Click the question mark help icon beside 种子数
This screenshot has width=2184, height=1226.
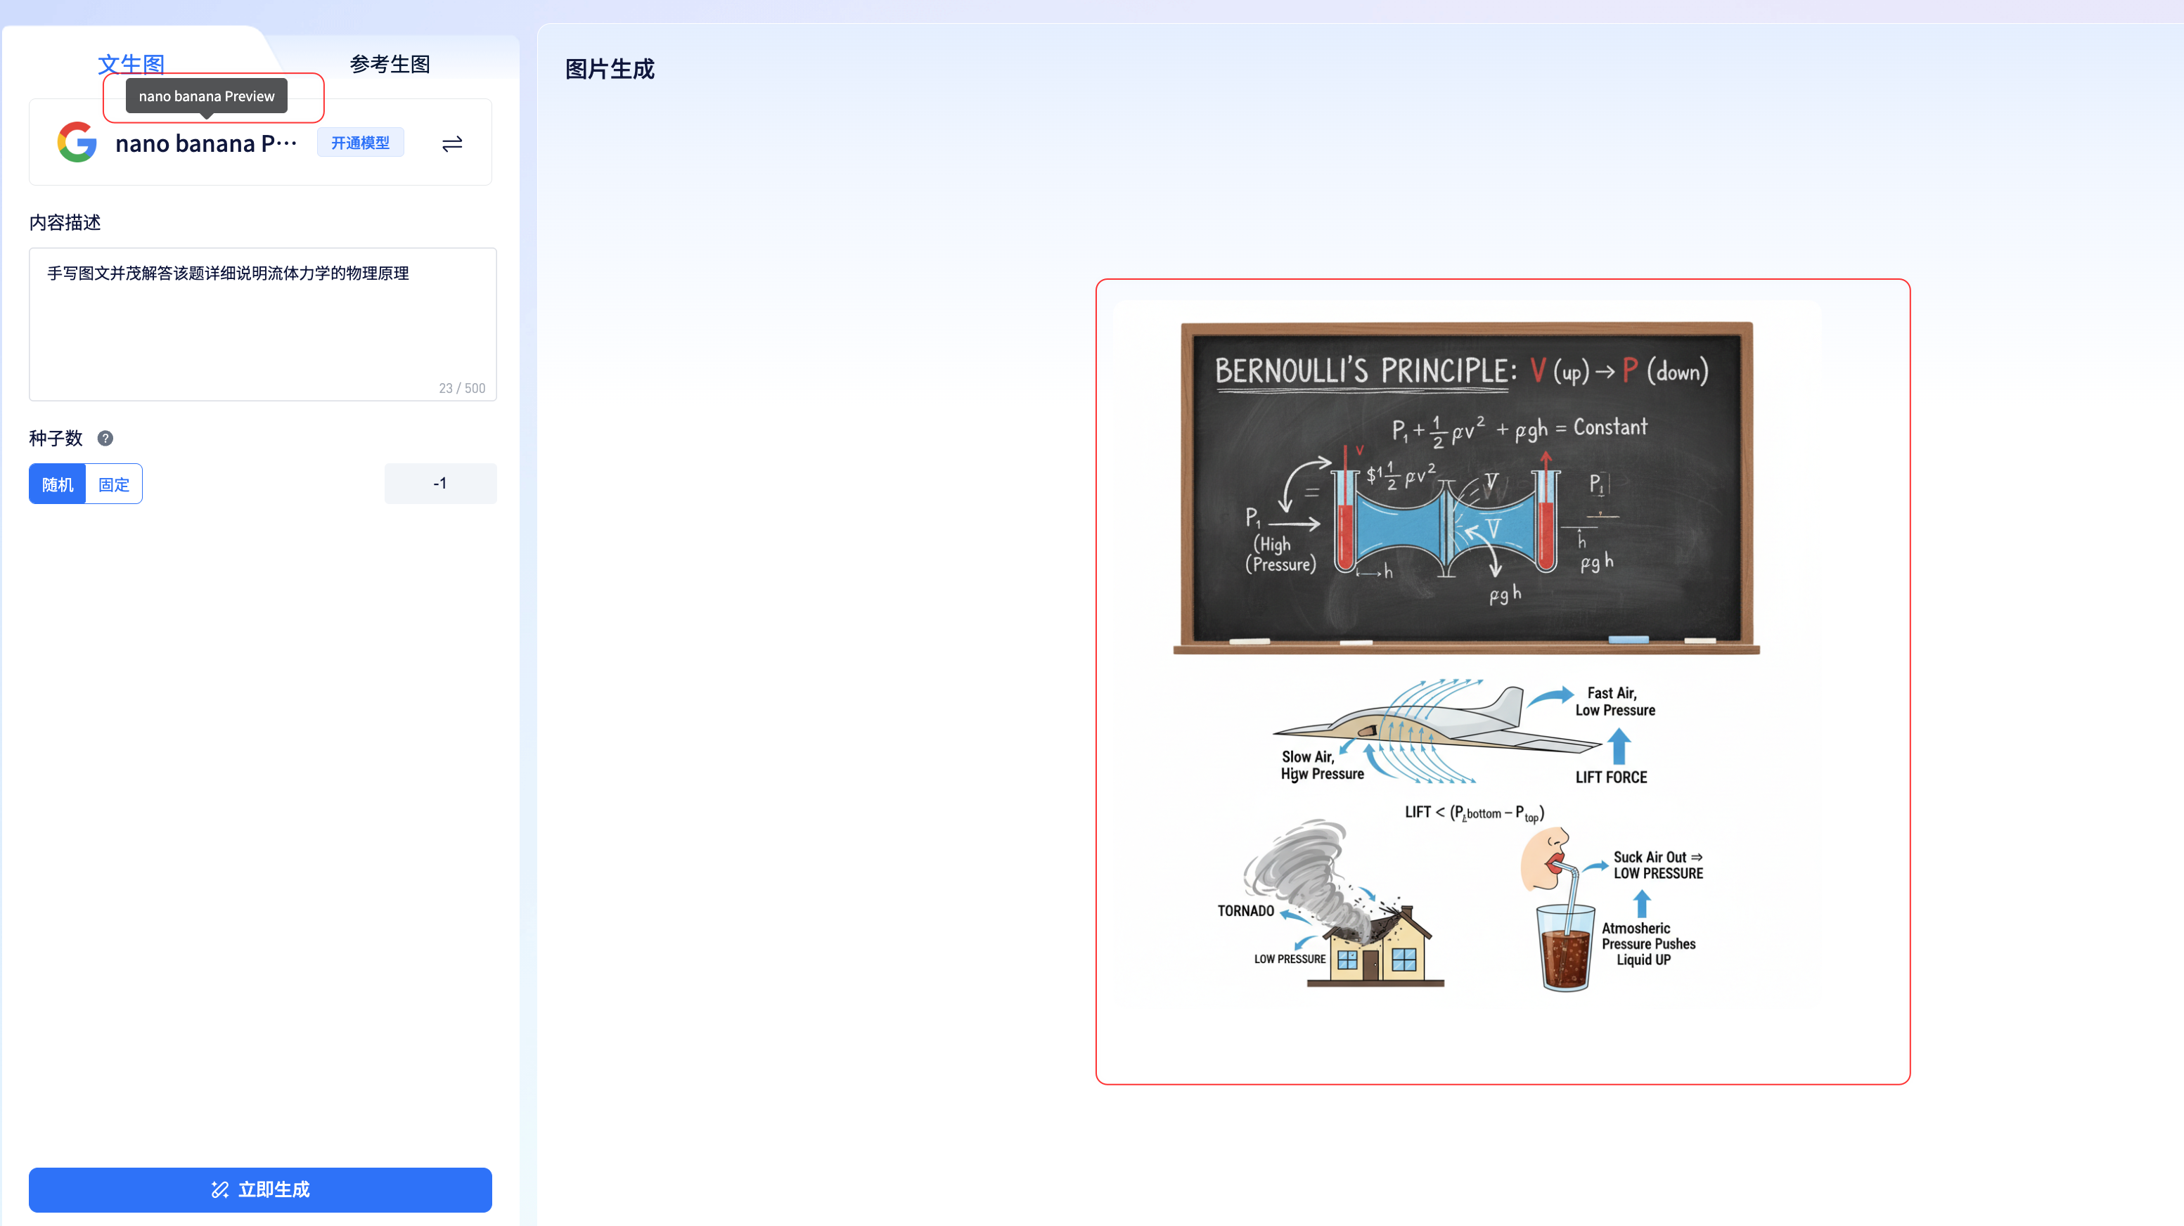tap(105, 439)
